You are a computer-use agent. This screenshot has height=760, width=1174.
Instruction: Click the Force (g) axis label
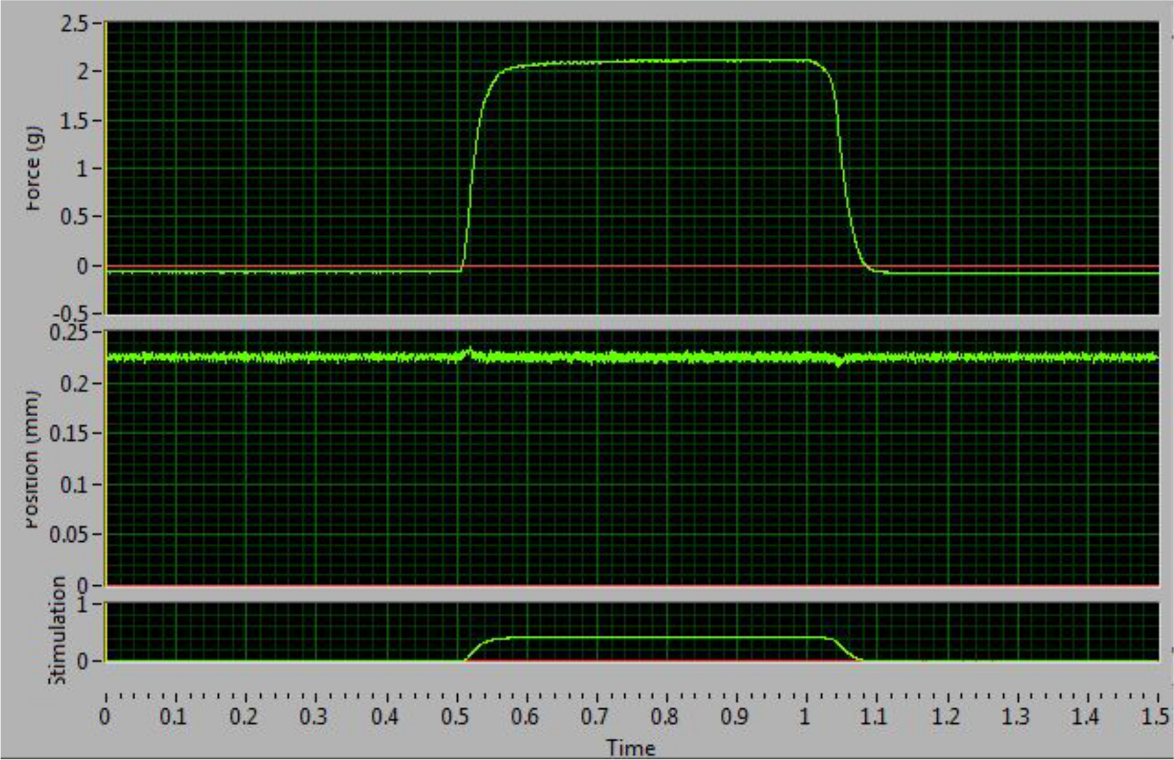pyautogui.click(x=33, y=168)
